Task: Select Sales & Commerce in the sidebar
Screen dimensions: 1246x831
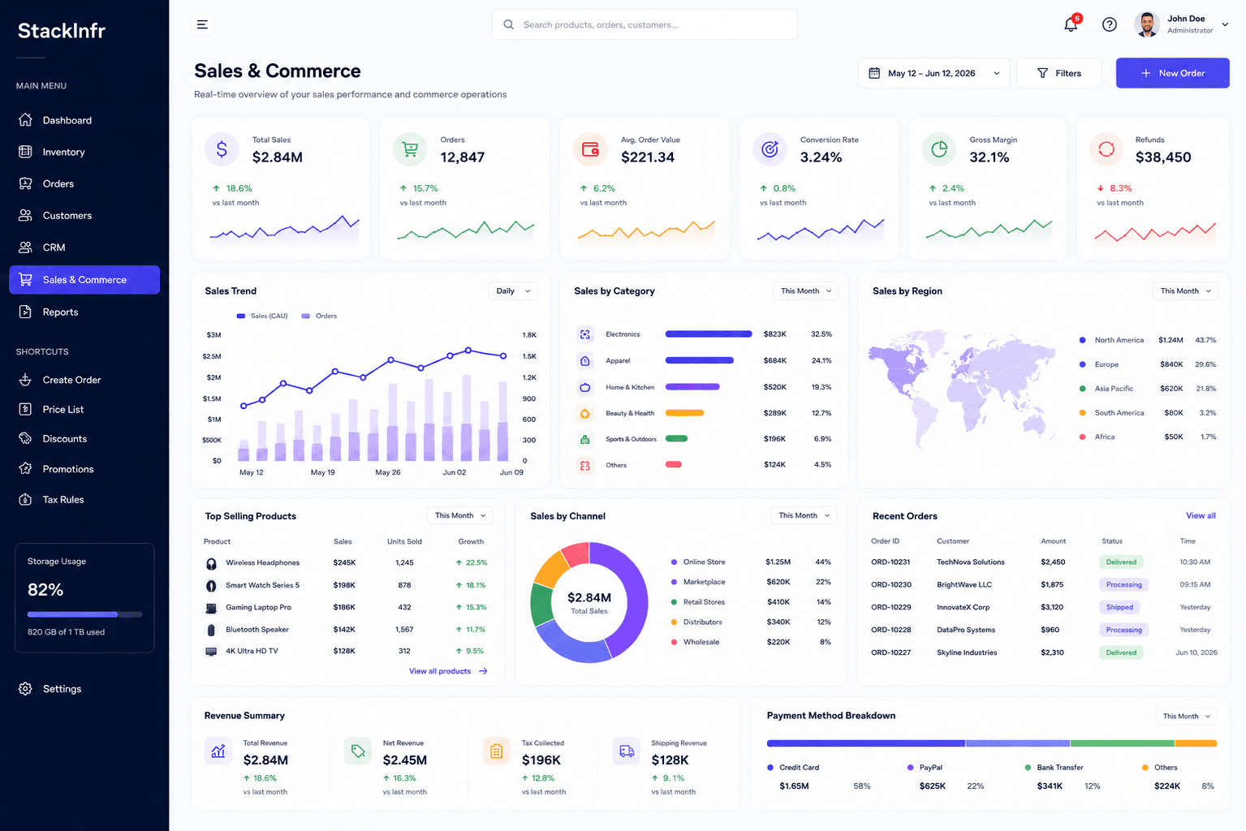Action: 84,279
